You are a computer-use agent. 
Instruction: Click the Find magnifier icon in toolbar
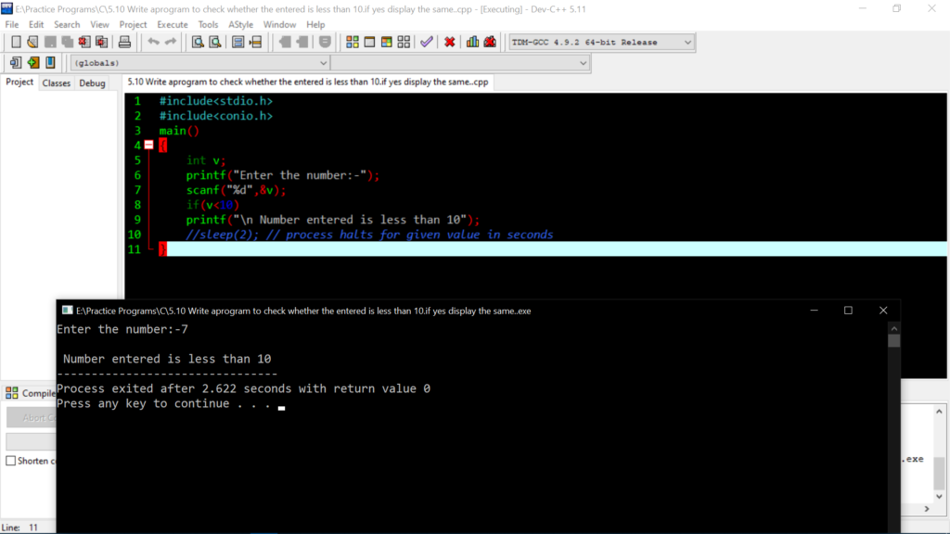pos(198,42)
